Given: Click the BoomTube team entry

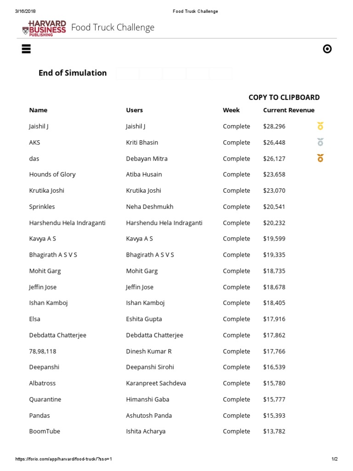Looking at the screenshot, I should coord(45,431).
